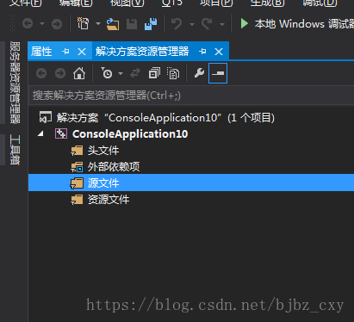Select the 头文件 folder

click(103, 151)
